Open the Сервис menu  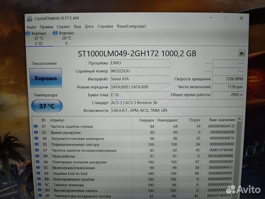pyautogui.click(x=63, y=27)
